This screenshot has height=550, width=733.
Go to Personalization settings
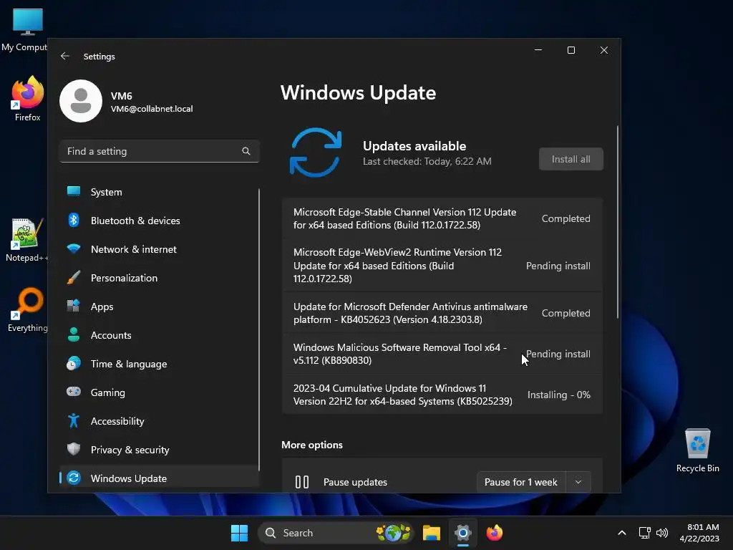coord(159,277)
